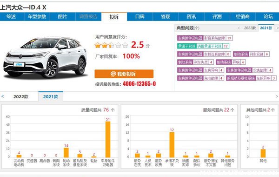Viewport: 279px width, 177px height.
Task: Select 2022款 in the chart year tabs
Action: click(21, 96)
